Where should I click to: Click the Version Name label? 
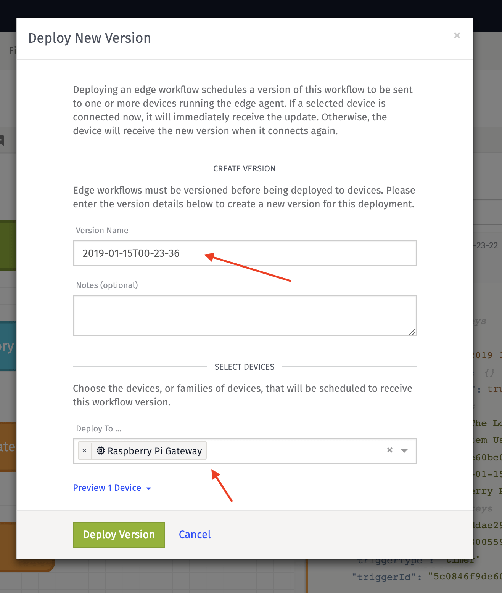pyautogui.click(x=102, y=231)
